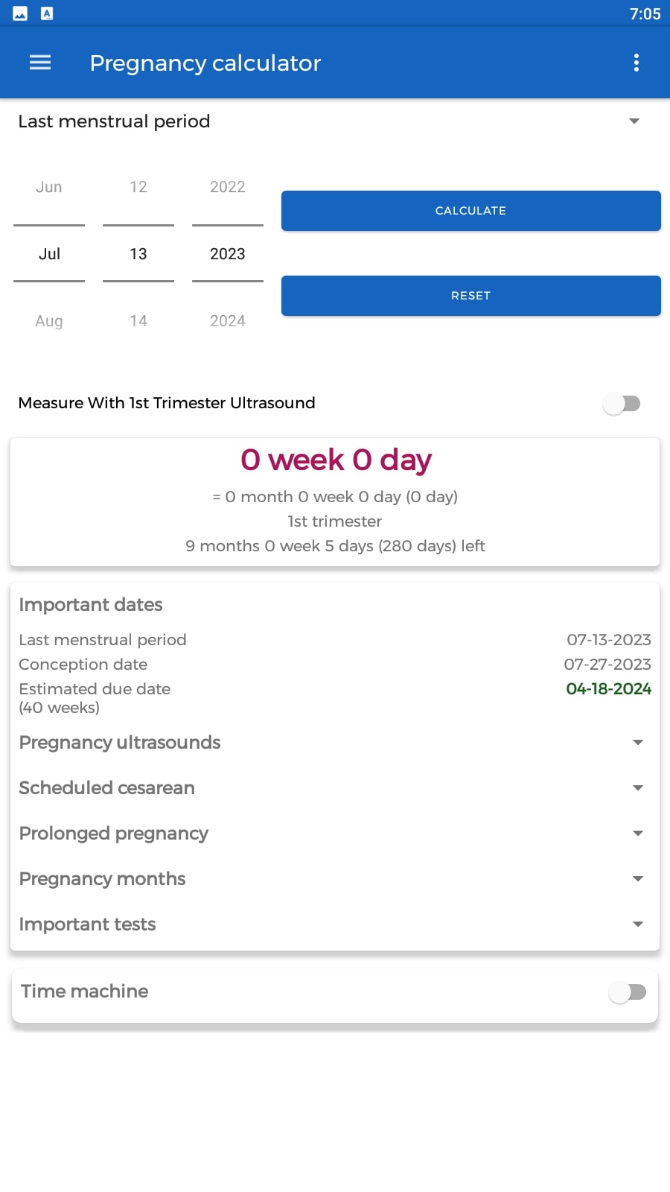Choose day 14 in the date picker

(x=138, y=321)
